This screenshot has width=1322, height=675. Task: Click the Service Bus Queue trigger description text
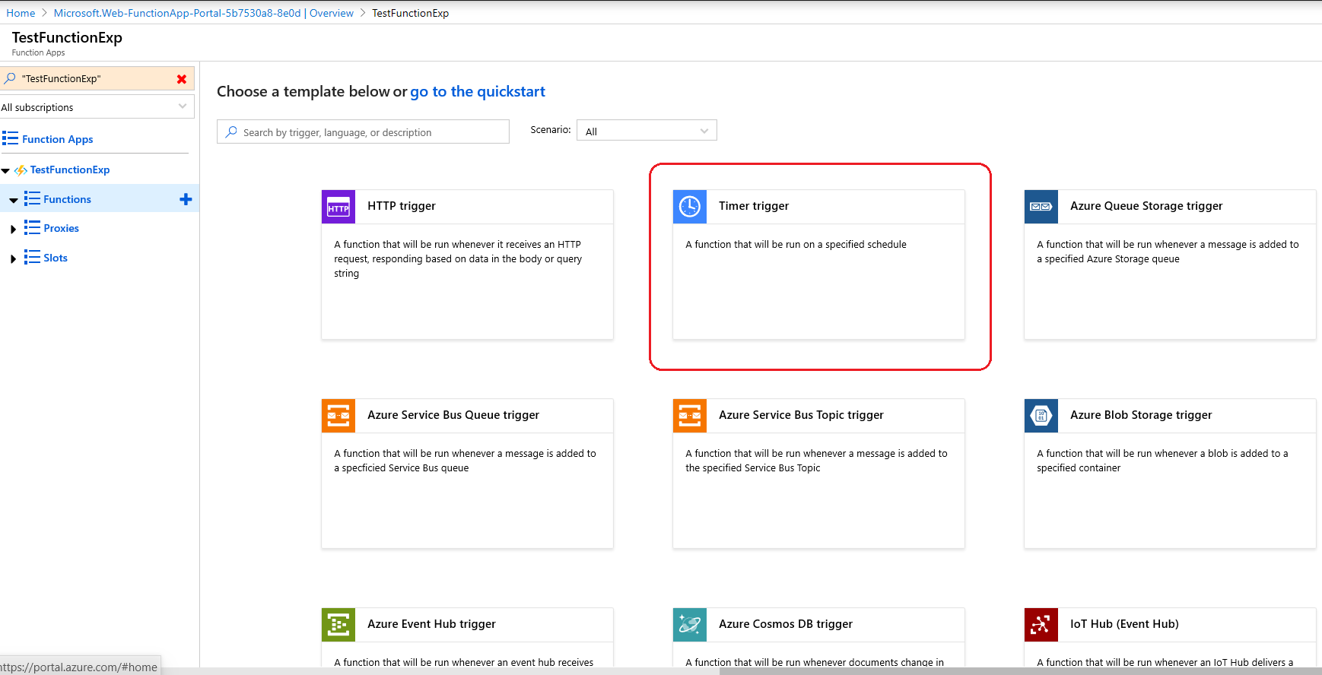465,461
